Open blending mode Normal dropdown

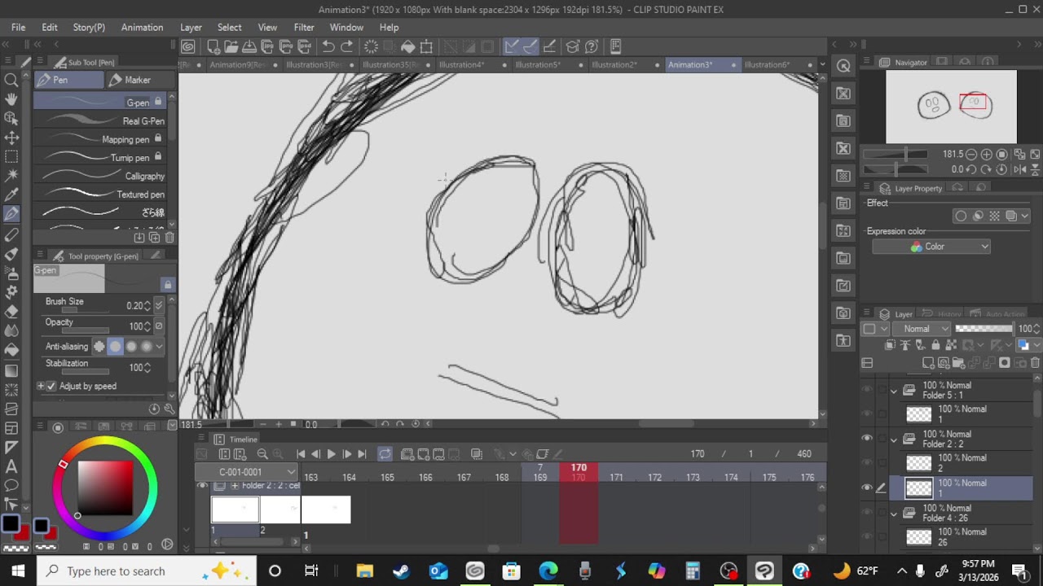pyautogui.click(x=922, y=329)
